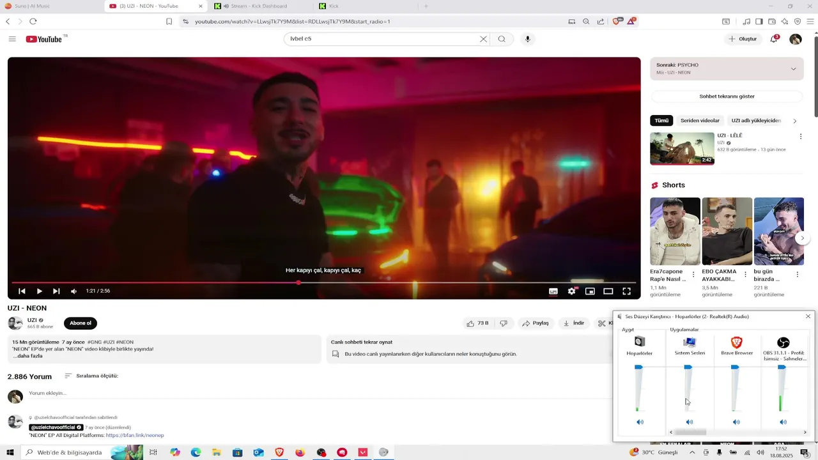This screenshot has width=818, height=460.
Task: Open options menu for UZI - LÈLÈ
Action: [801, 137]
